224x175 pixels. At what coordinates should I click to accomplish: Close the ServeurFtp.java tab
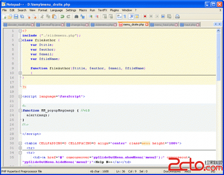click(x=63, y=25)
